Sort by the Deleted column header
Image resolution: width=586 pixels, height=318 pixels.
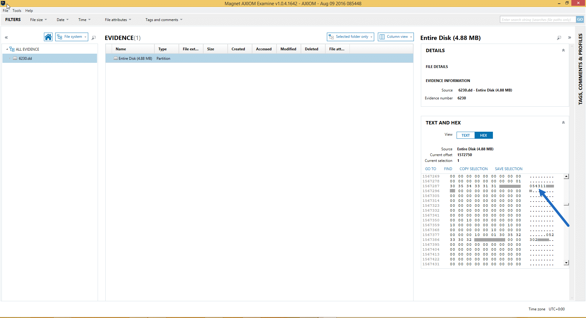pyautogui.click(x=313, y=49)
